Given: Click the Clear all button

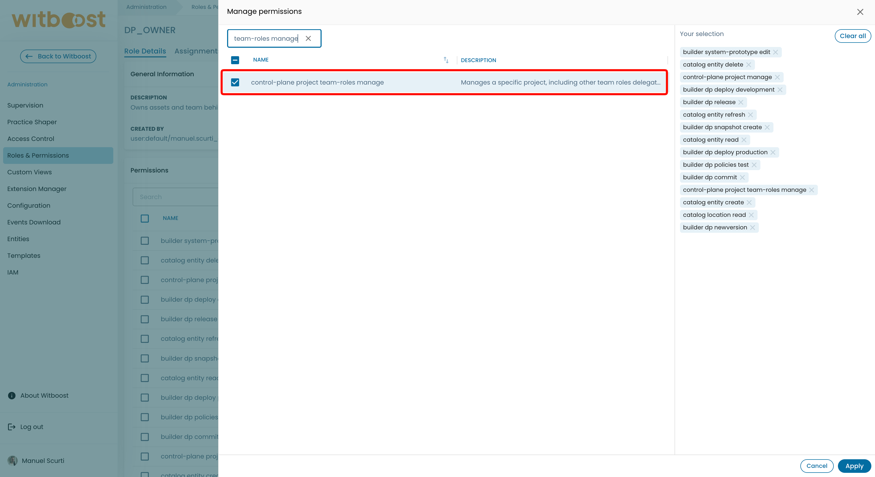Looking at the screenshot, I should 853,36.
